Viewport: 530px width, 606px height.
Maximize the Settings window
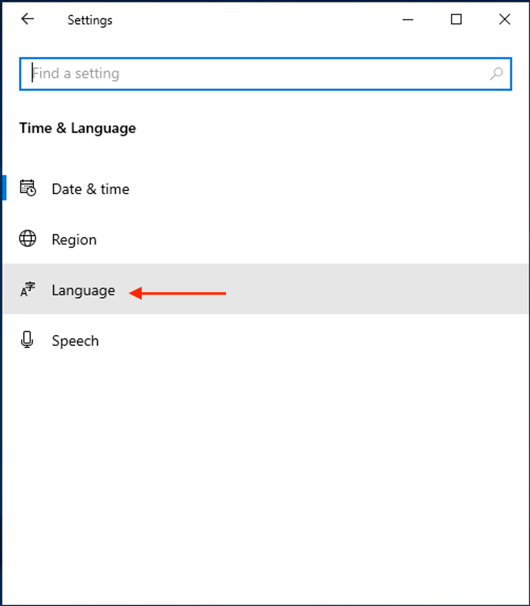(456, 19)
